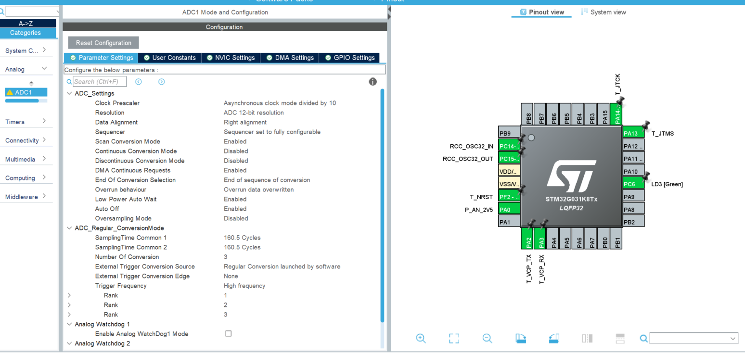The image size is (745, 354).
Task: Click the previous search result arrow
Action: pos(138,81)
